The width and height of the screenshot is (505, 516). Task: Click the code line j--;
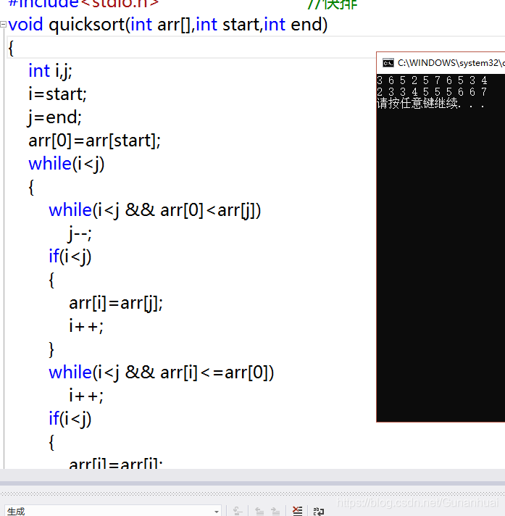(80, 234)
